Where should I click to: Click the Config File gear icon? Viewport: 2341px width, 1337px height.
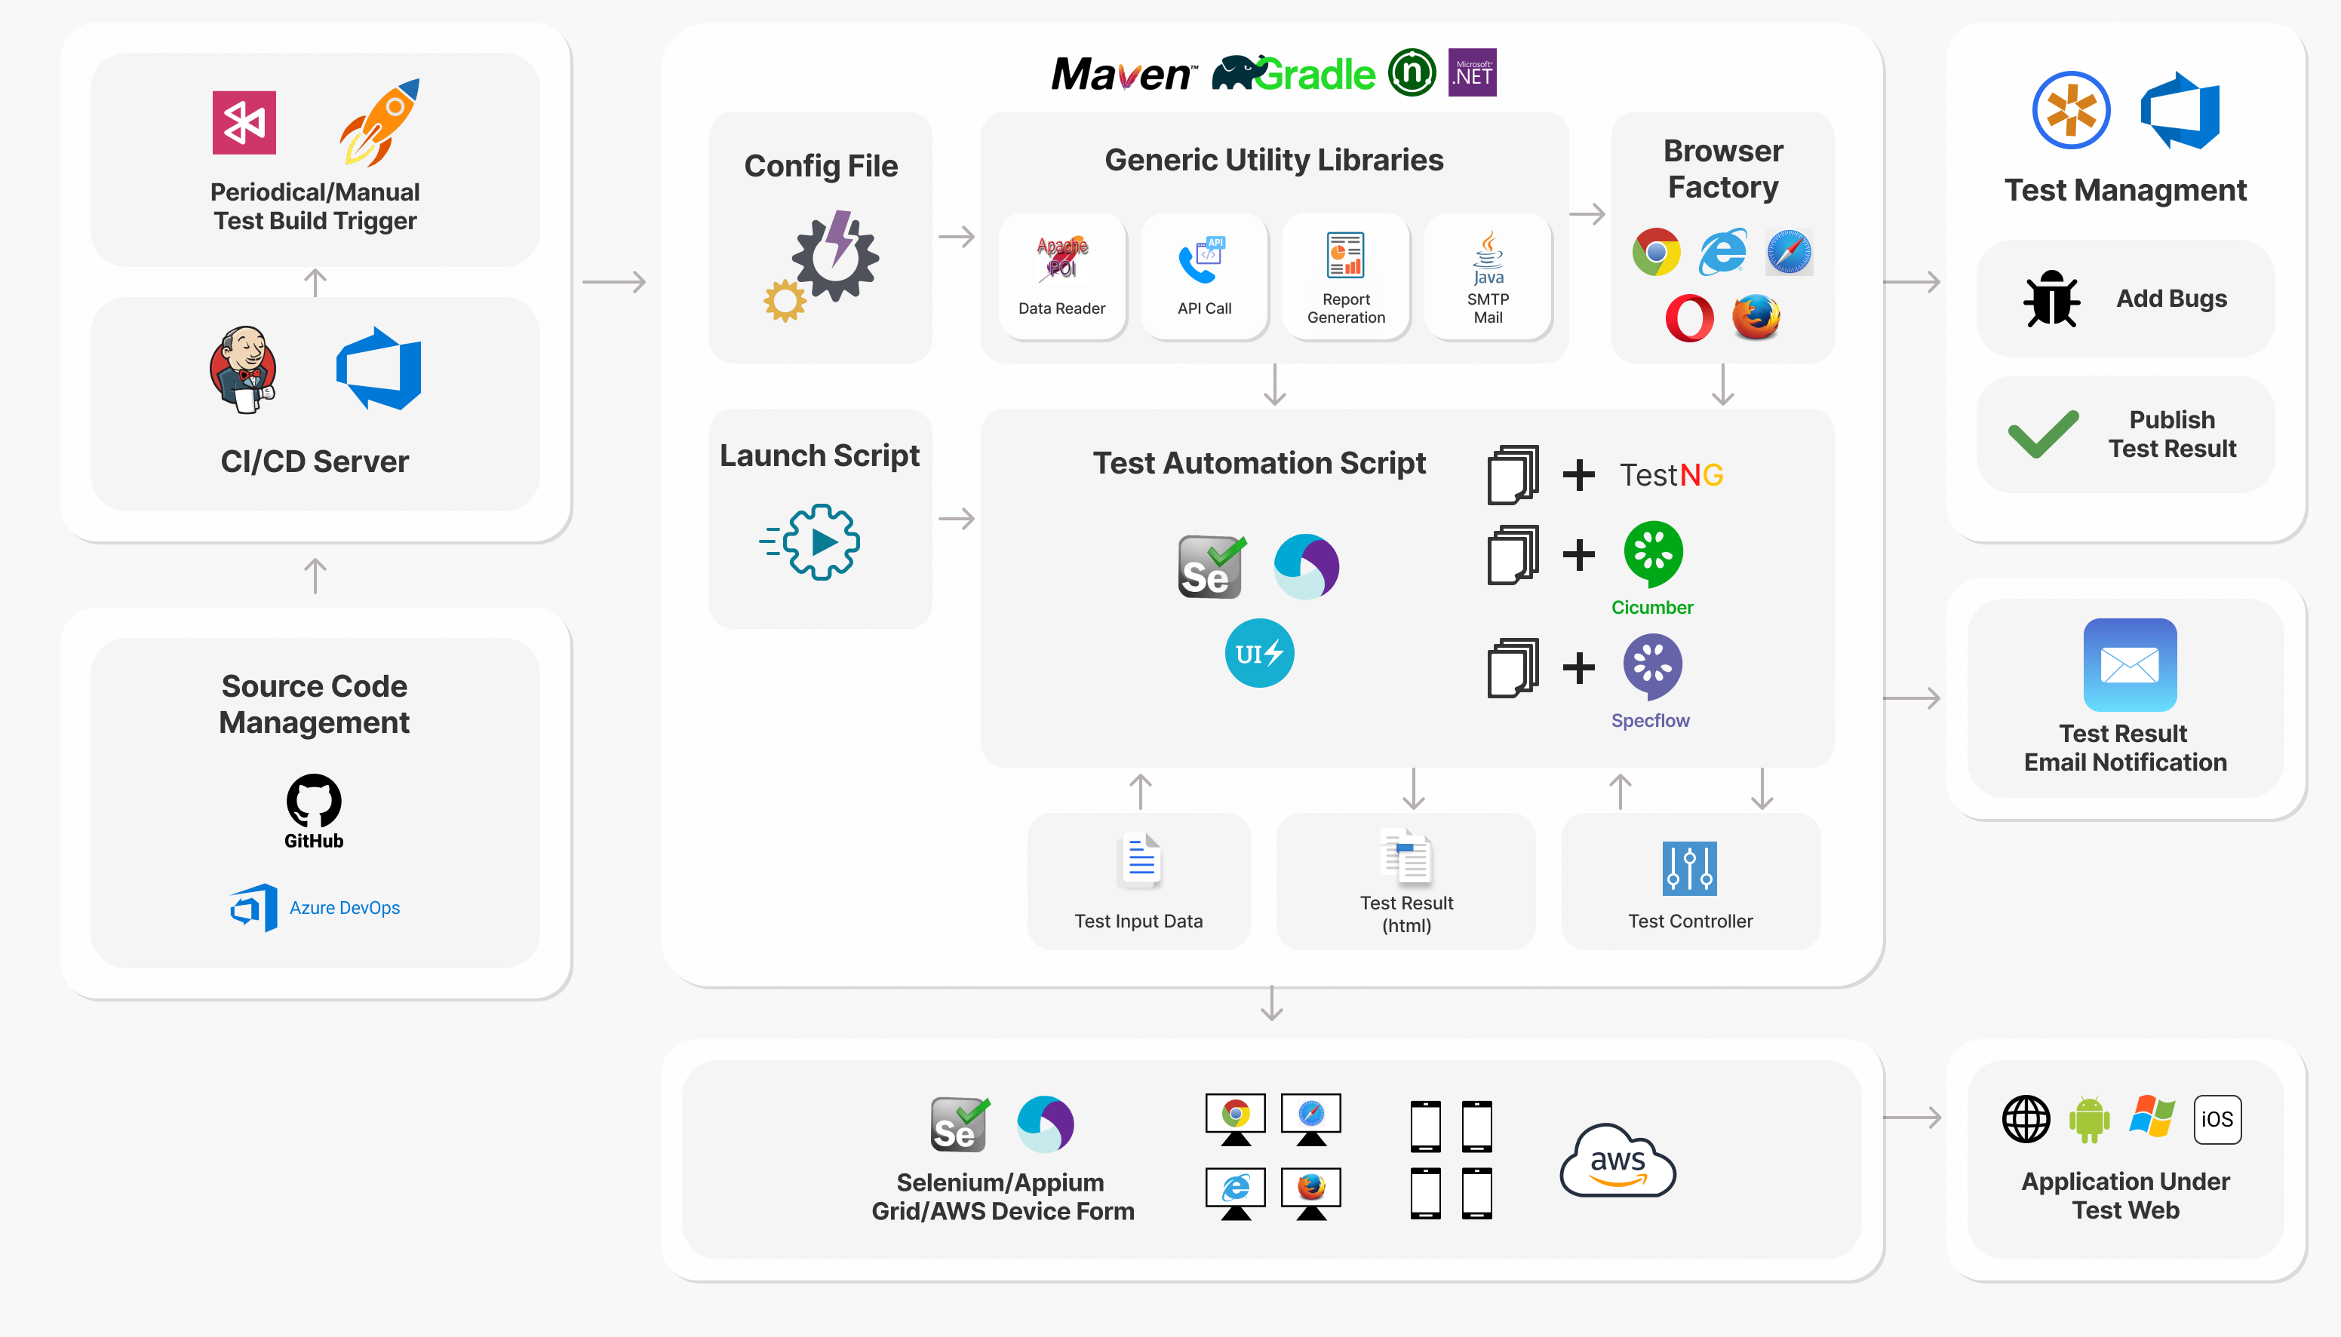pos(822,266)
